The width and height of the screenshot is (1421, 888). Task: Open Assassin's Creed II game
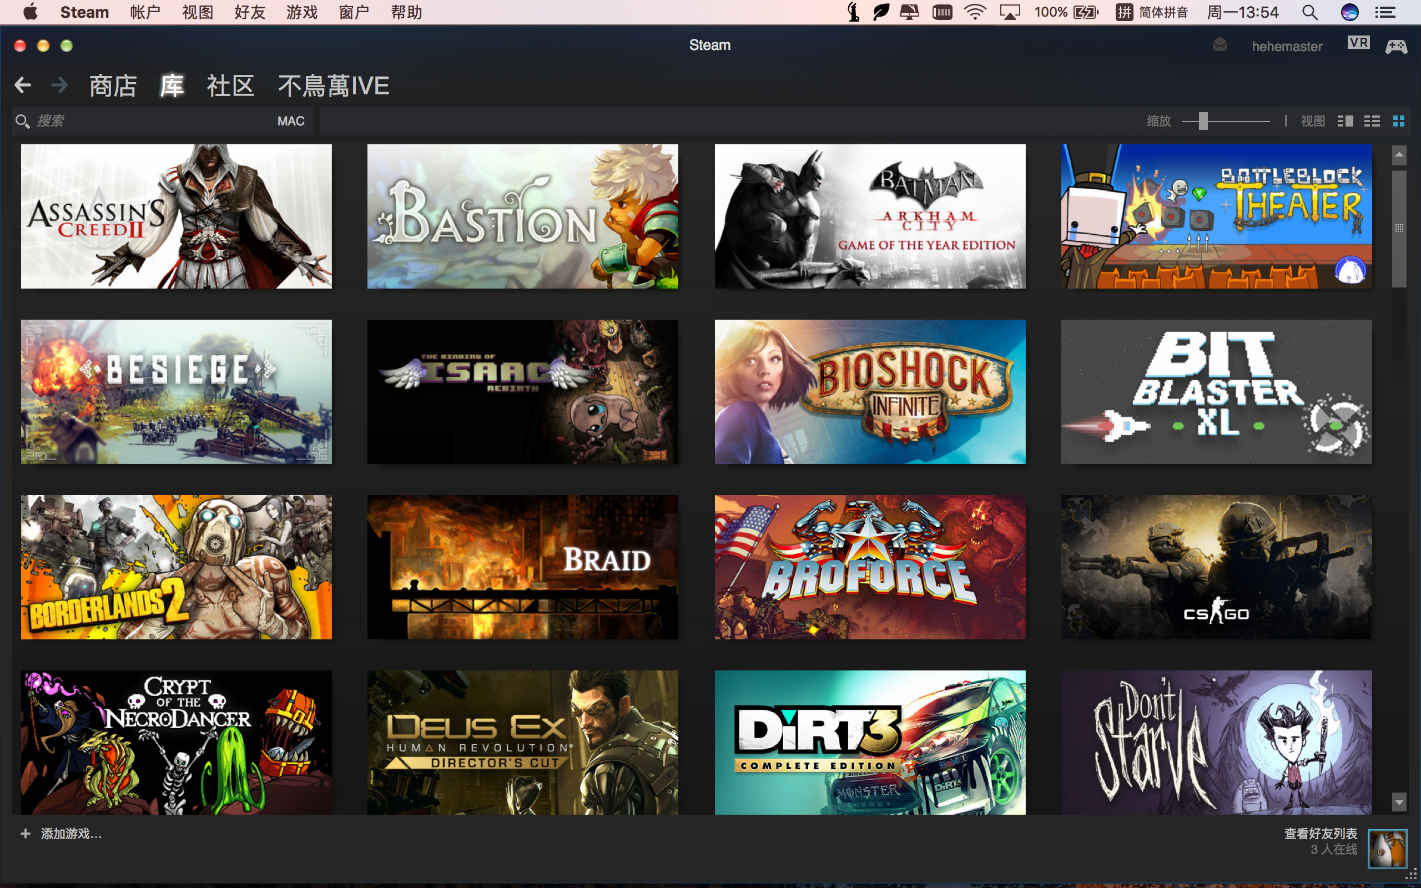pyautogui.click(x=177, y=216)
